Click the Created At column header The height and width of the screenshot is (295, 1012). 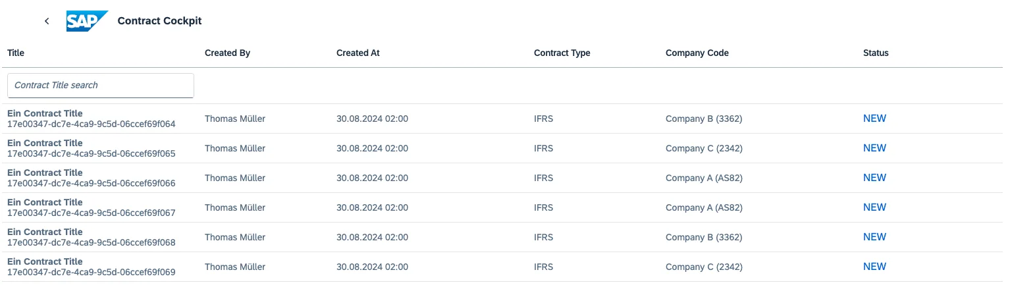[358, 53]
